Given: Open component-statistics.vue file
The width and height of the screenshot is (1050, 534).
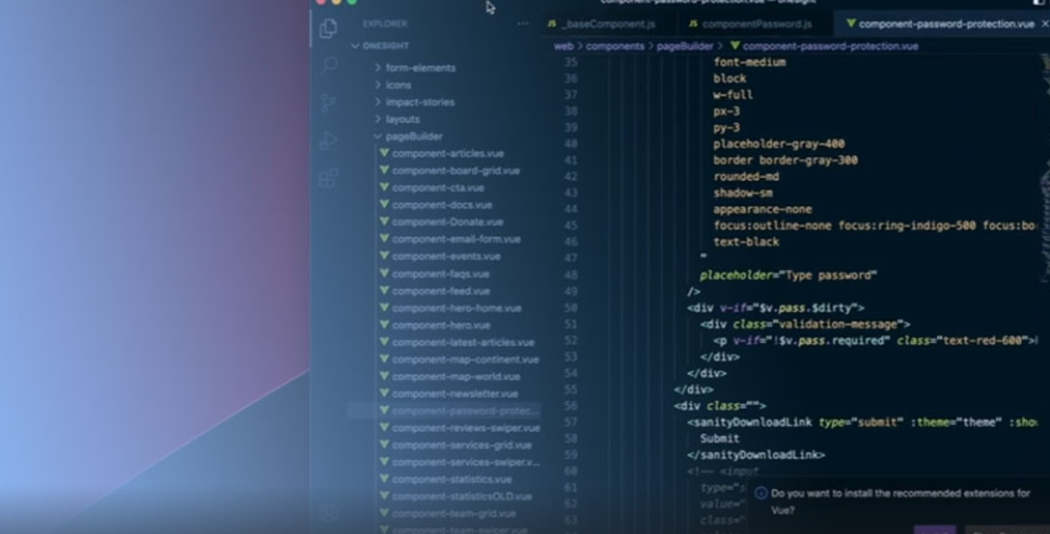Looking at the screenshot, I should [x=452, y=479].
